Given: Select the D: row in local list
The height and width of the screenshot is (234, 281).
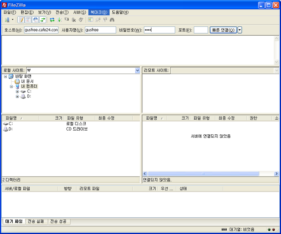Looking at the screenshot, I should point(71,129).
